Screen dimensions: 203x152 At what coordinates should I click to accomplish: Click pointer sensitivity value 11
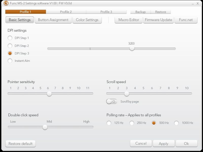(88, 88)
